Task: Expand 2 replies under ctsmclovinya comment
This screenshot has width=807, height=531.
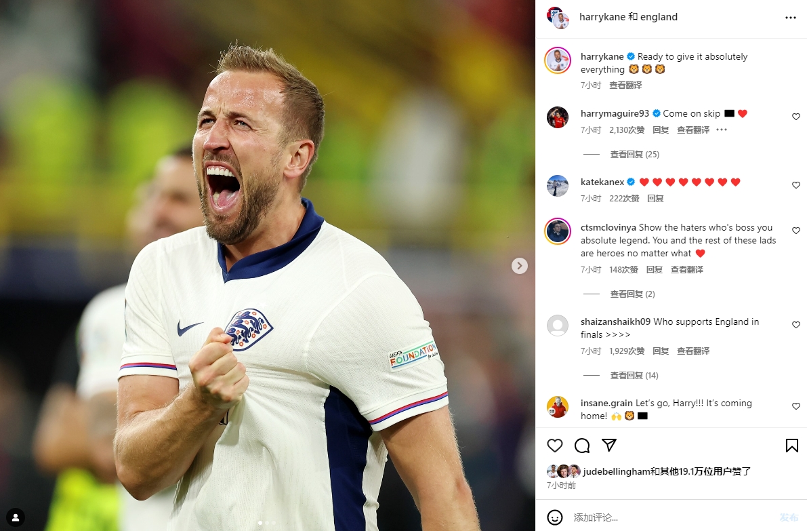Action: coord(633,294)
